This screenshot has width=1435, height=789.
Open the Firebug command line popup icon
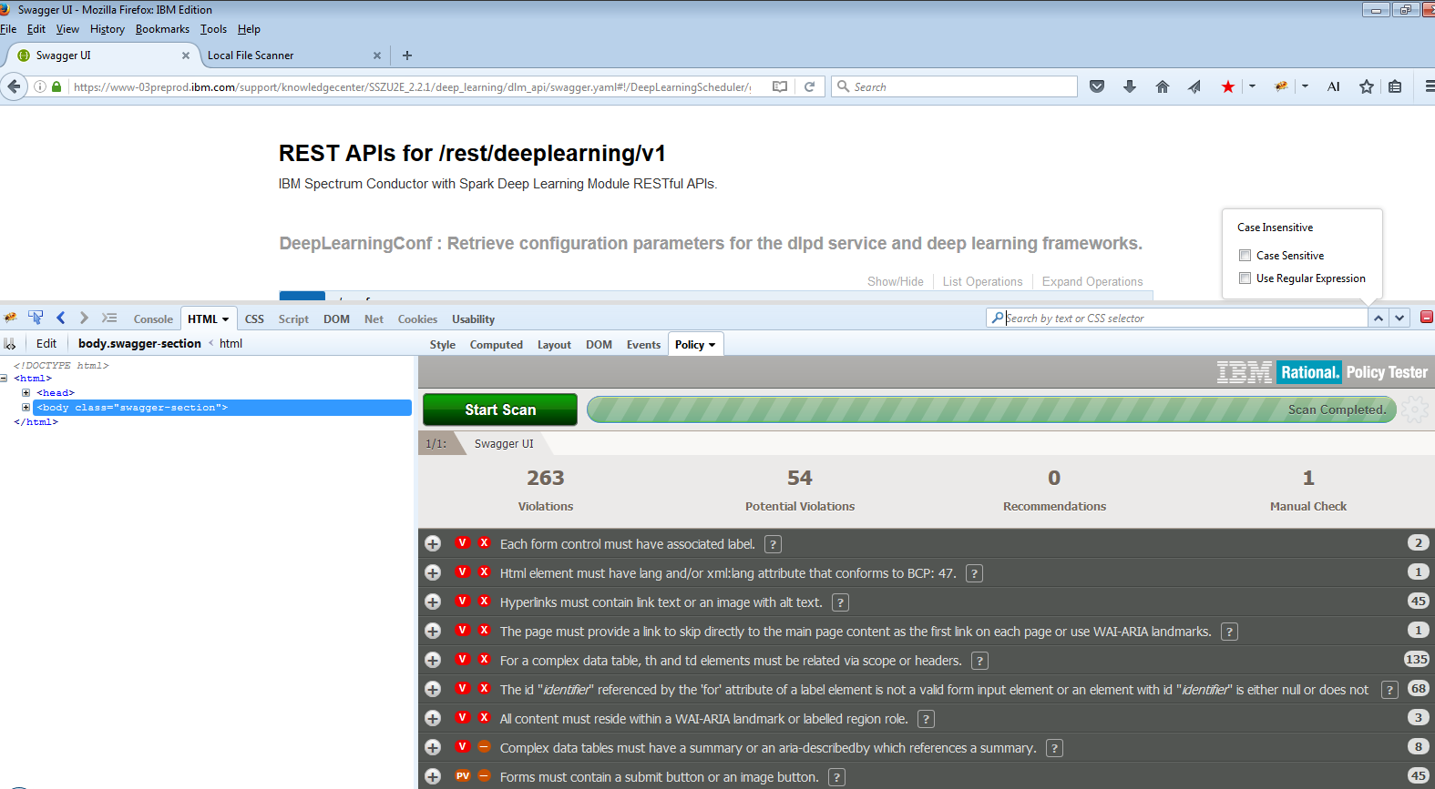pyautogui.click(x=109, y=318)
